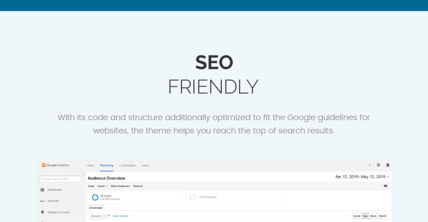Image resolution: width=428 pixels, height=222 pixels.
Task: Go to the Admin tab
Action: [145, 165]
